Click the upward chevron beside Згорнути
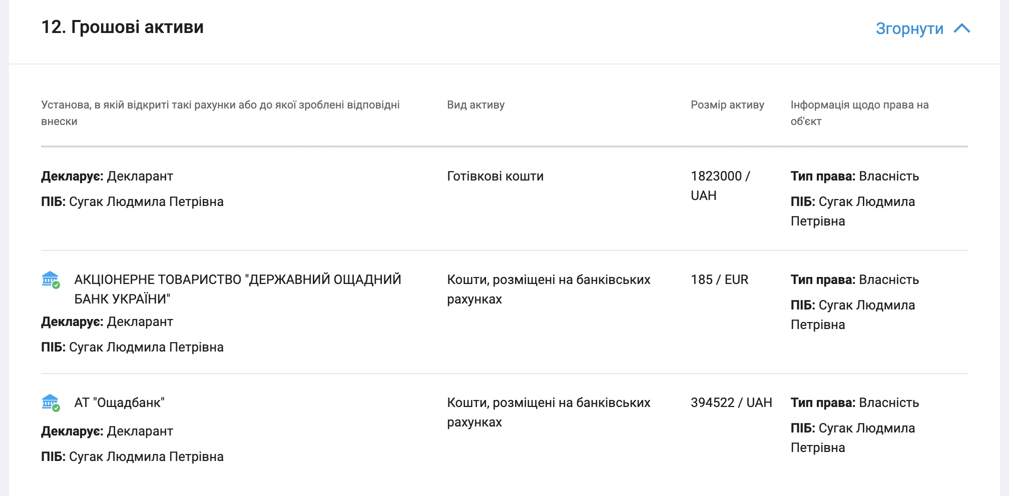This screenshot has height=496, width=1009. click(962, 28)
